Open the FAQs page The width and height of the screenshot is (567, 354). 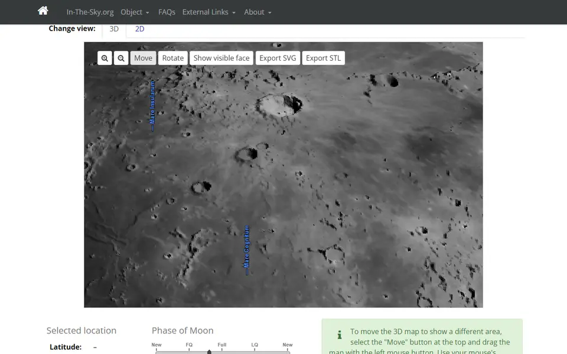[x=167, y=12]
